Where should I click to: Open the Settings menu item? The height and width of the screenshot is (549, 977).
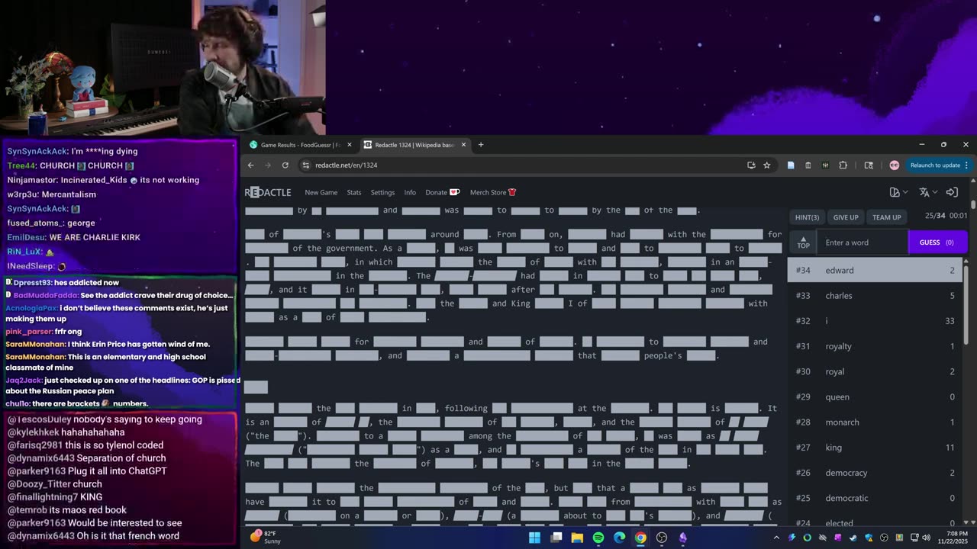[382, 192]
